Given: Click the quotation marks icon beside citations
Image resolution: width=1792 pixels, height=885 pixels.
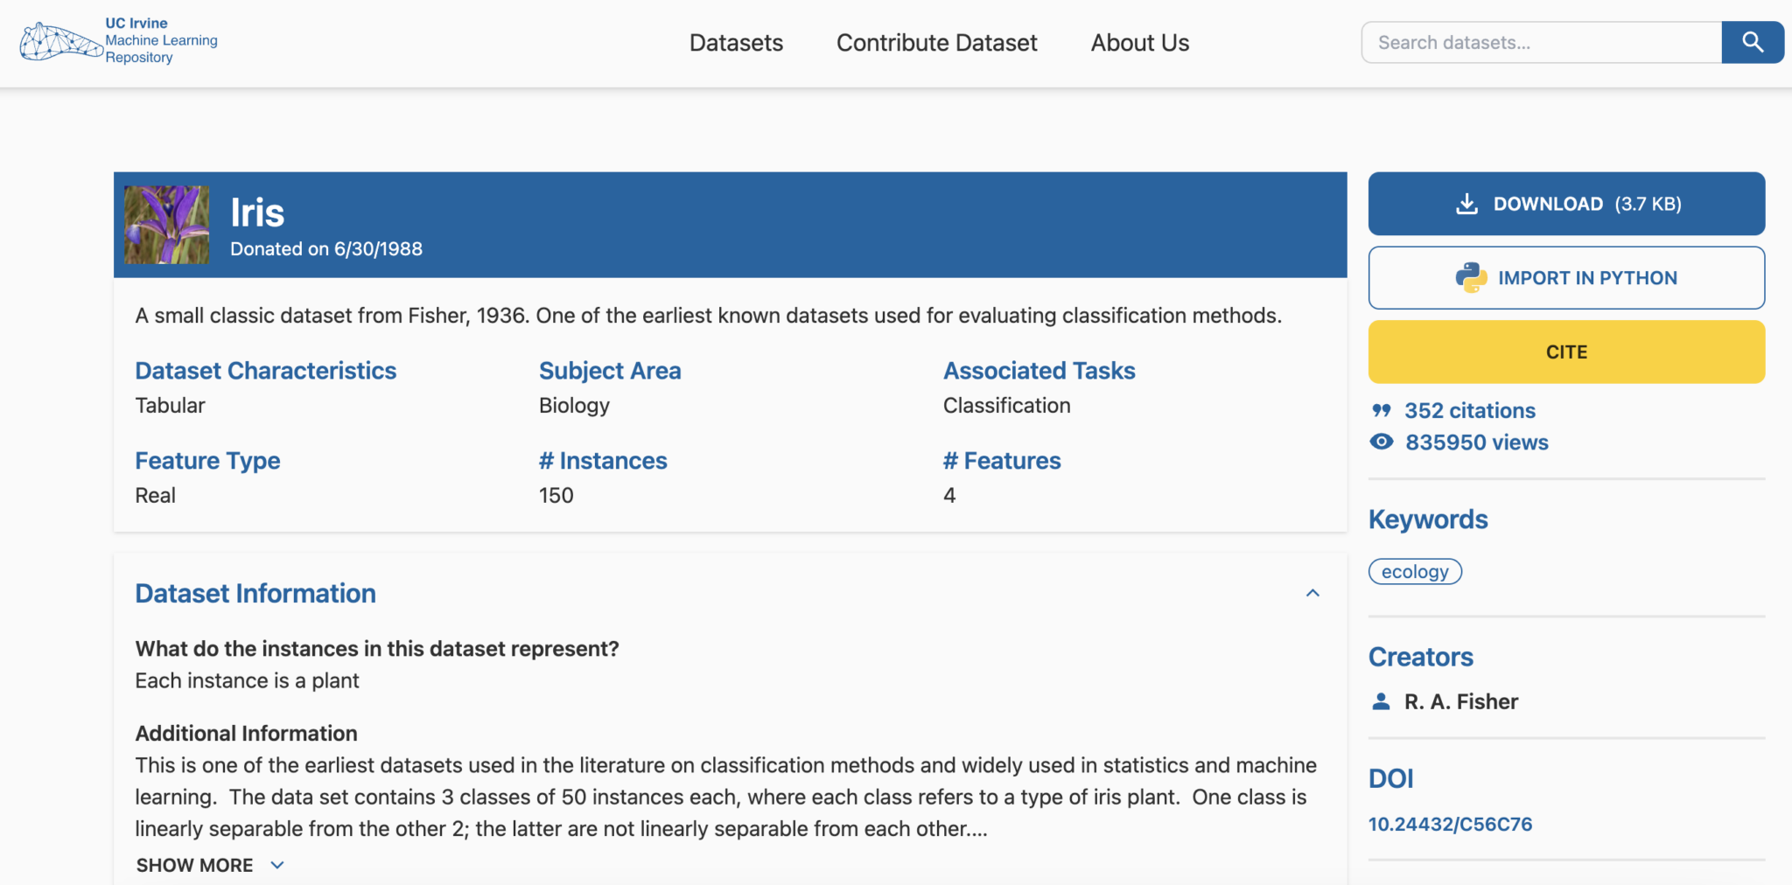Looking at the screenshot, I should pyautogui.click(x=1381, y=409).
